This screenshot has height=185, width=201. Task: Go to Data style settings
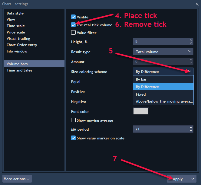(15, 13)
